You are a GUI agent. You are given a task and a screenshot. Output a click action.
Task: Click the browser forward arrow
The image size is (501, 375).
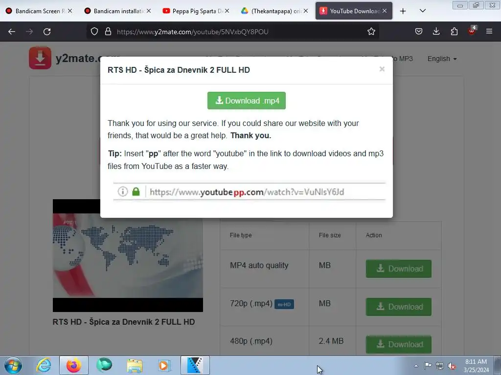pyautogui.click(x=29, y=32)
